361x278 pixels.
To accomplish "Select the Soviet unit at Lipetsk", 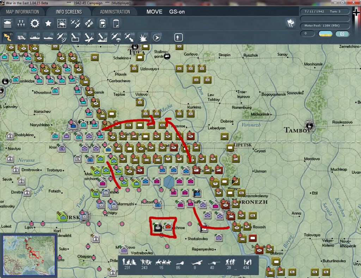I will pos(230,148).
